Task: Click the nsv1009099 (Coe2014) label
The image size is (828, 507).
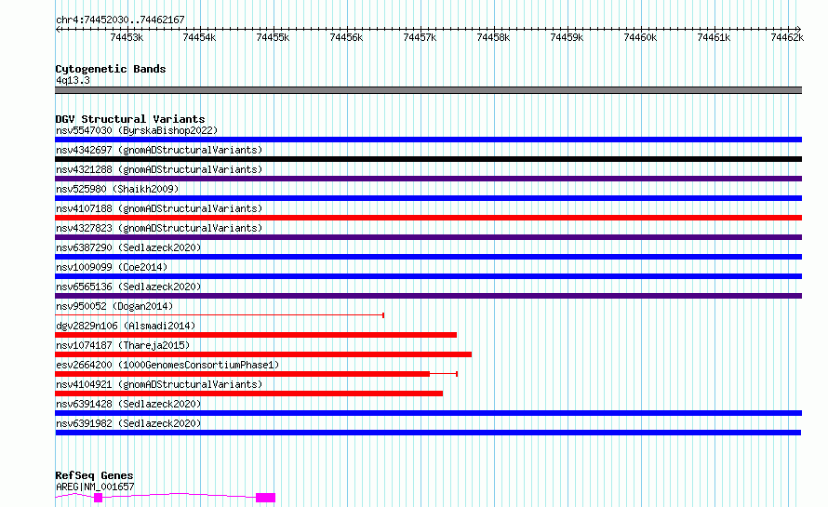Action: click(x=112, y=267)
